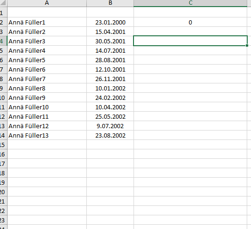
Task: Click cell with Annä Füller13
Action: [47, 135]
